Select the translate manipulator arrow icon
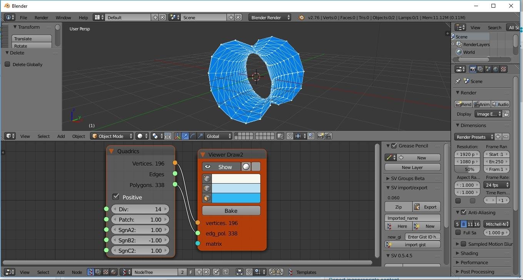Viewport: 523px width, 280px height. tap(185, 136)
